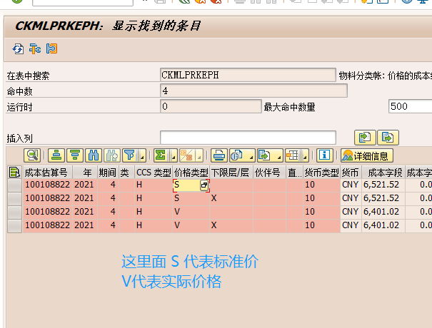Select the third table row selector
432x328 pixels.
click(x=14, y=212)
